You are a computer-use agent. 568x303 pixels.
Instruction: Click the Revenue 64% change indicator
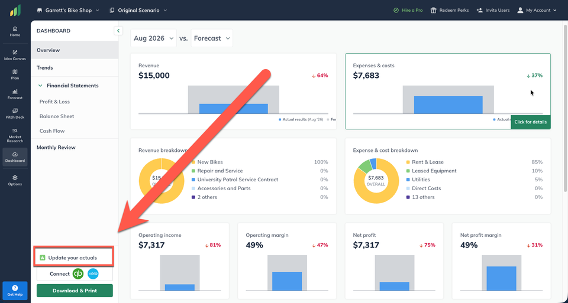pos(320,76)
